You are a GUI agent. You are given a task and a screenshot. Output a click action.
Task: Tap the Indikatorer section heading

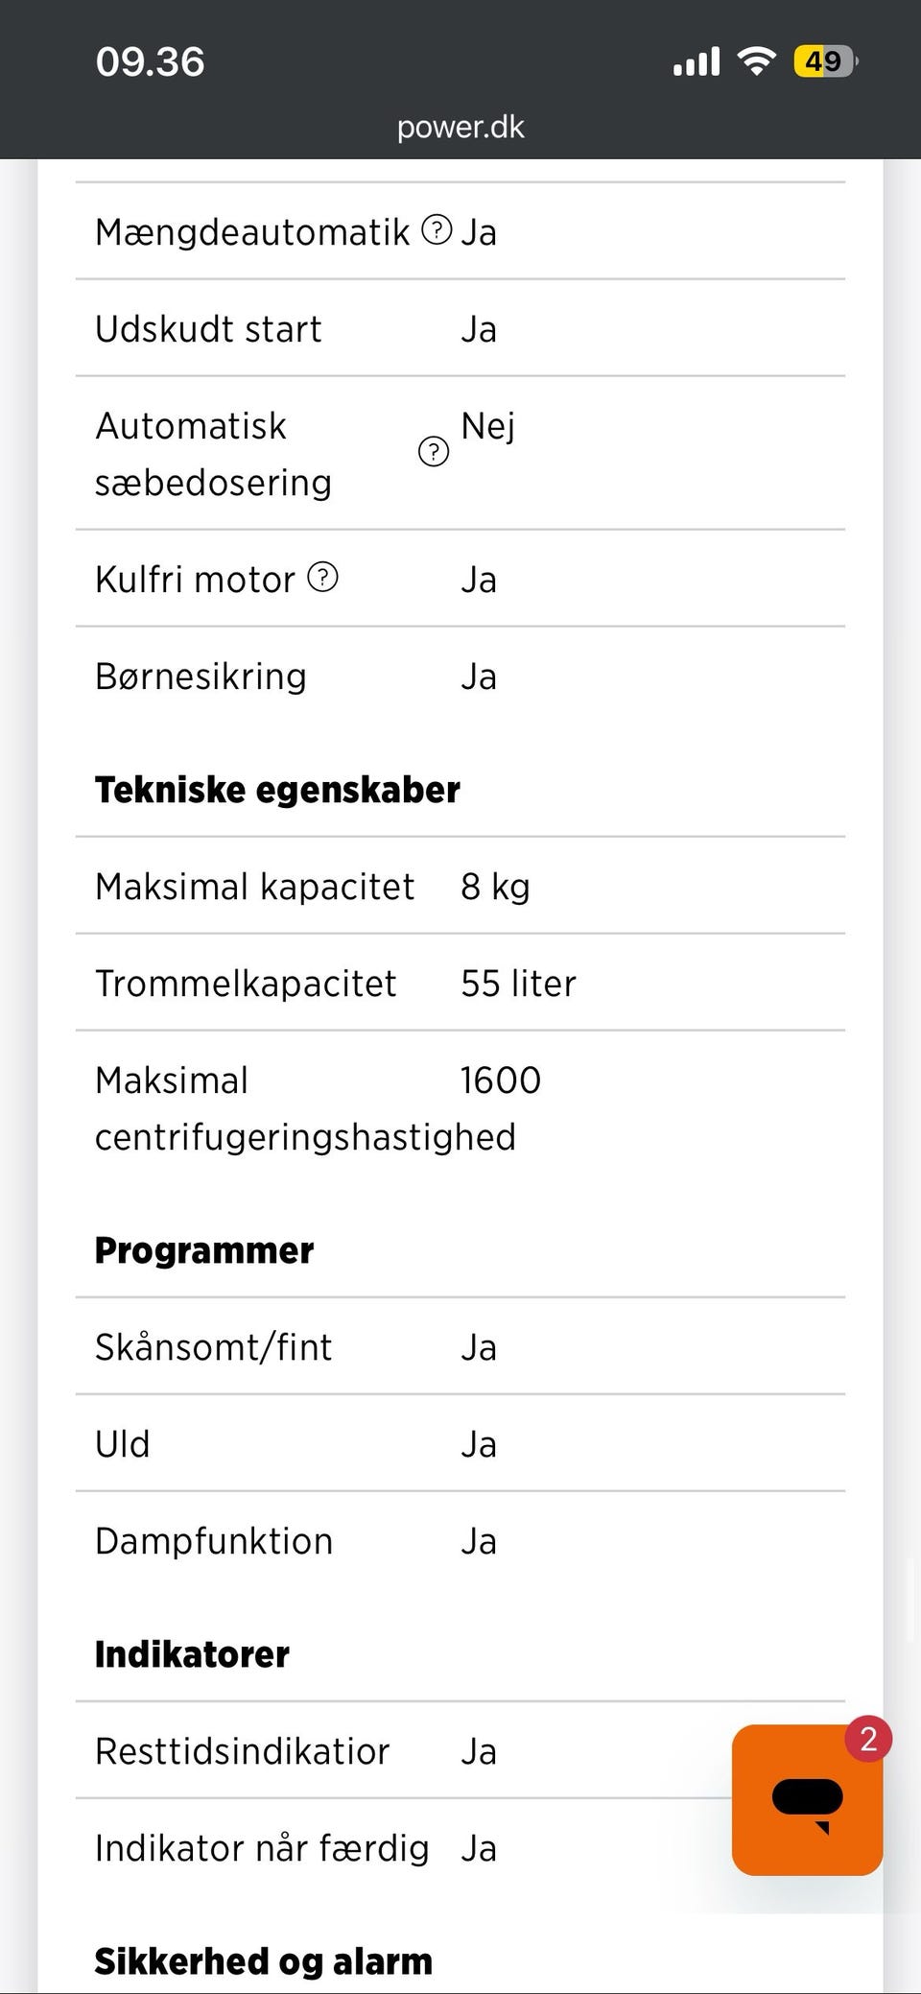point(192,1654)
